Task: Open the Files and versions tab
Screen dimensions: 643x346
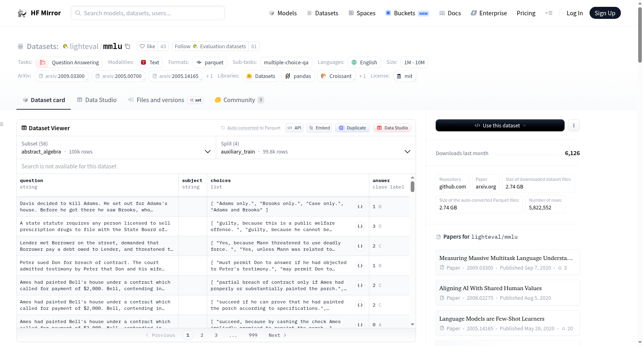Action: click(x=165, y=100)
